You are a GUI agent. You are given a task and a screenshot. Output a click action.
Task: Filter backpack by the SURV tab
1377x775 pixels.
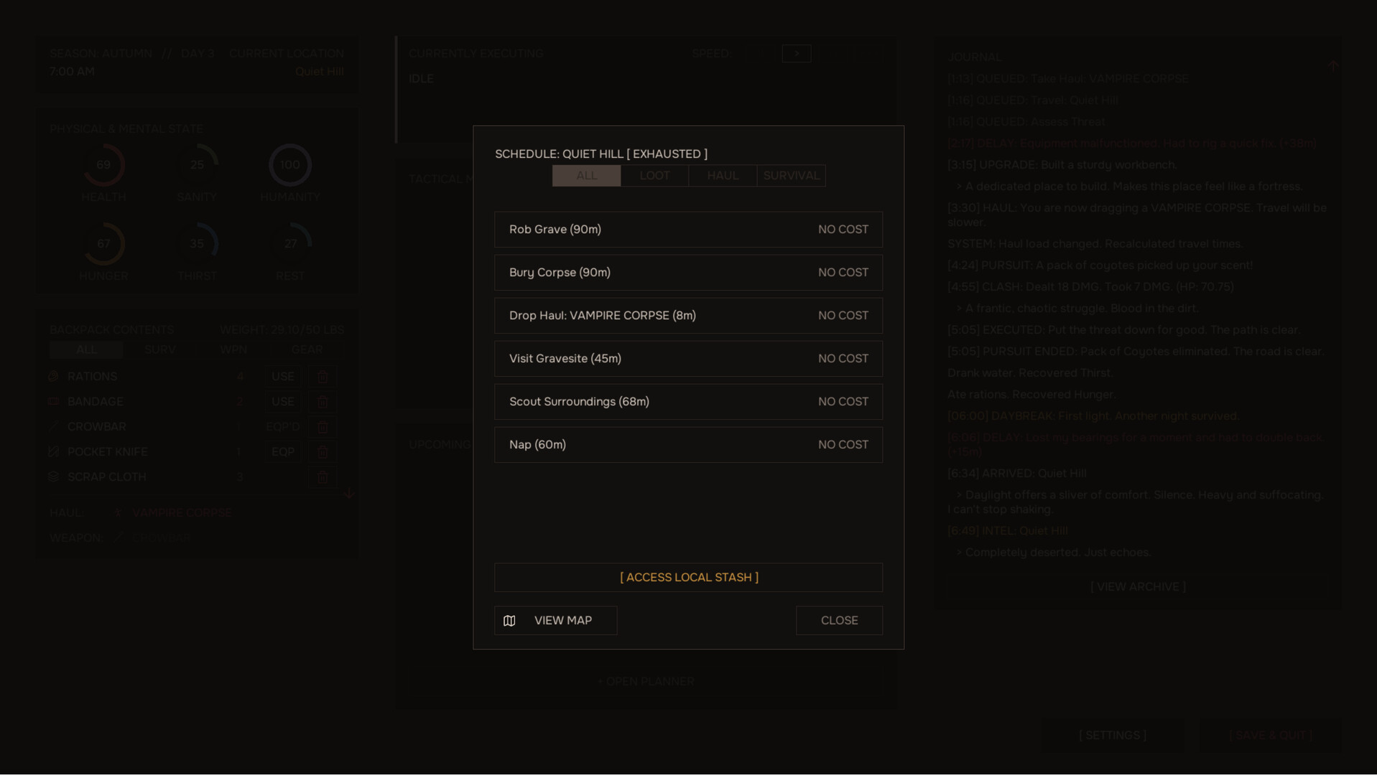pos(160,349)
